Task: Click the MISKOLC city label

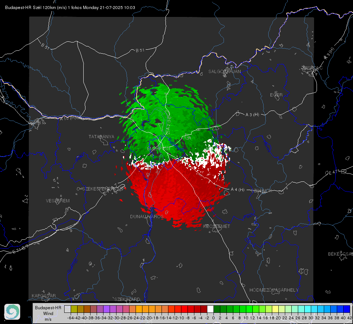Action: (x=313, y=68)
